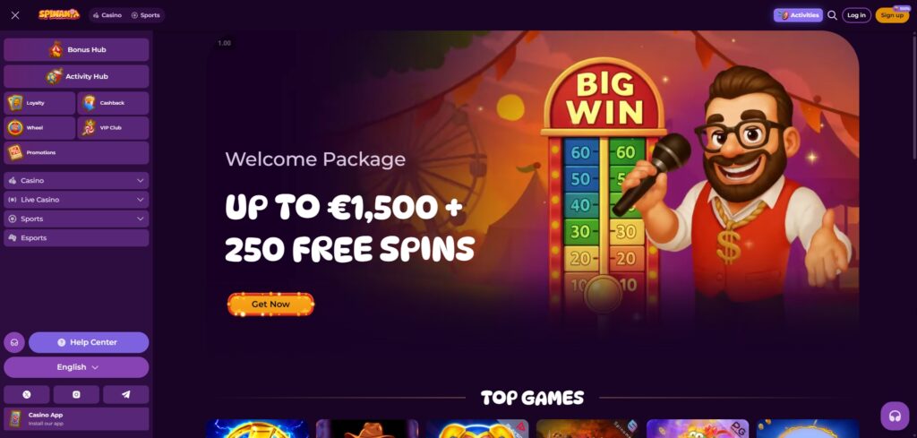
Task: Expand the Casino sidebar section
Action: pyautogui.click(x=76, y=181)
